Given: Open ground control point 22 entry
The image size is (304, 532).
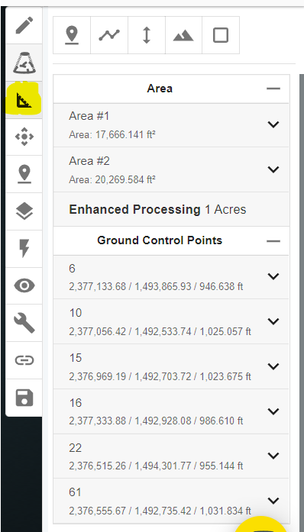Looking at the screenshot, I should 171,456.
